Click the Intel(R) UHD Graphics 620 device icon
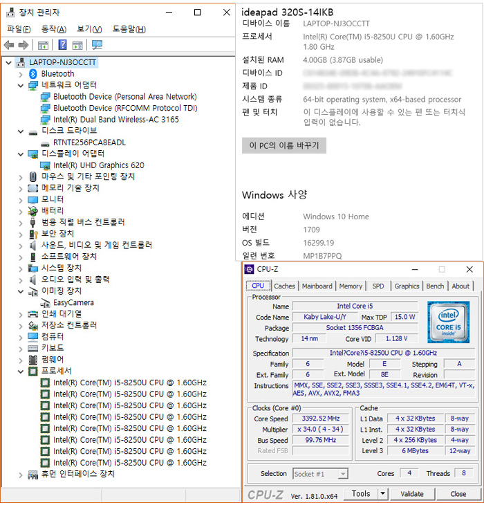 (45, 165)
